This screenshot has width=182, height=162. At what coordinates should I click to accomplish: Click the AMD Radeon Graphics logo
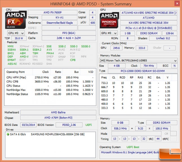[109, 20]
